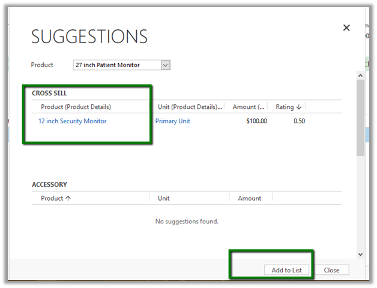Sort Cross Sell by Product (Product Details) header
The width and height of the screenshot is (377, 288).
click(x=76, y=107)
